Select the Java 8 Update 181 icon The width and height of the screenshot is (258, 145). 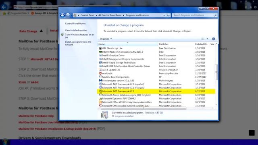coord(100,70)
